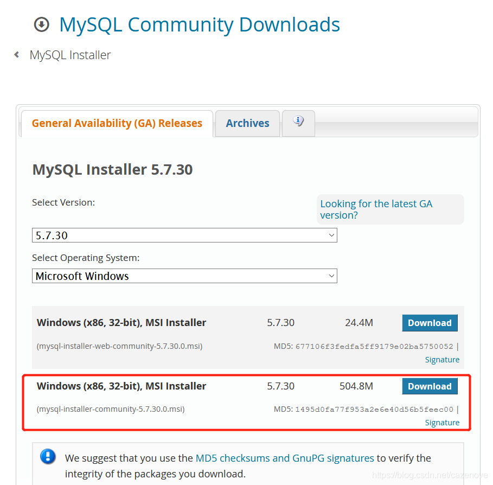Open the Select Version dropdown showing 5.7.30

point(184,235)
